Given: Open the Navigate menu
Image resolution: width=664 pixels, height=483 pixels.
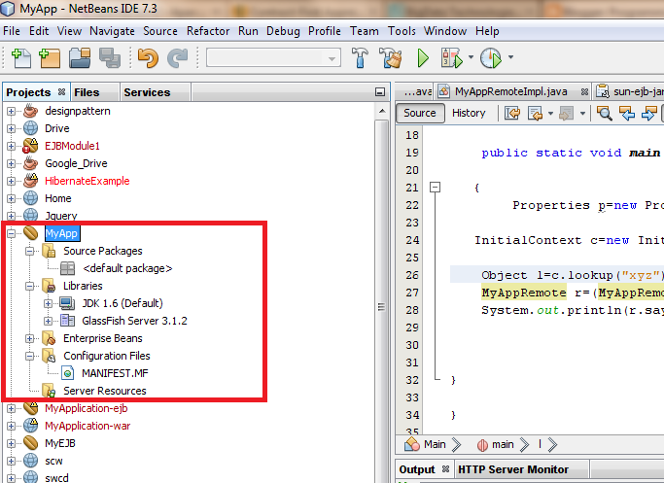Looking at the screenshot, I should [x=112, y=31].
